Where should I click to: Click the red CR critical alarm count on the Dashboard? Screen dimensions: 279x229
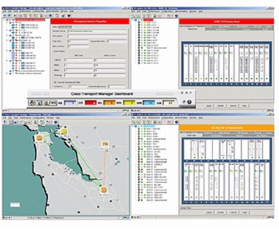click(x=91, y=102)
